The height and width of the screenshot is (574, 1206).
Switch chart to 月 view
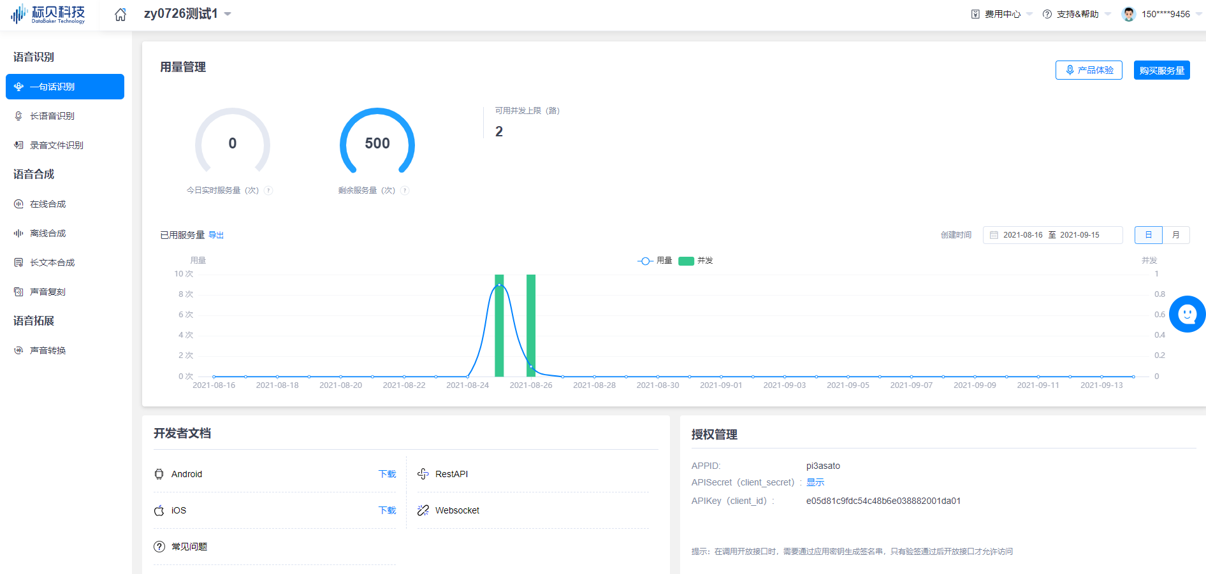tap(1176, 235)
